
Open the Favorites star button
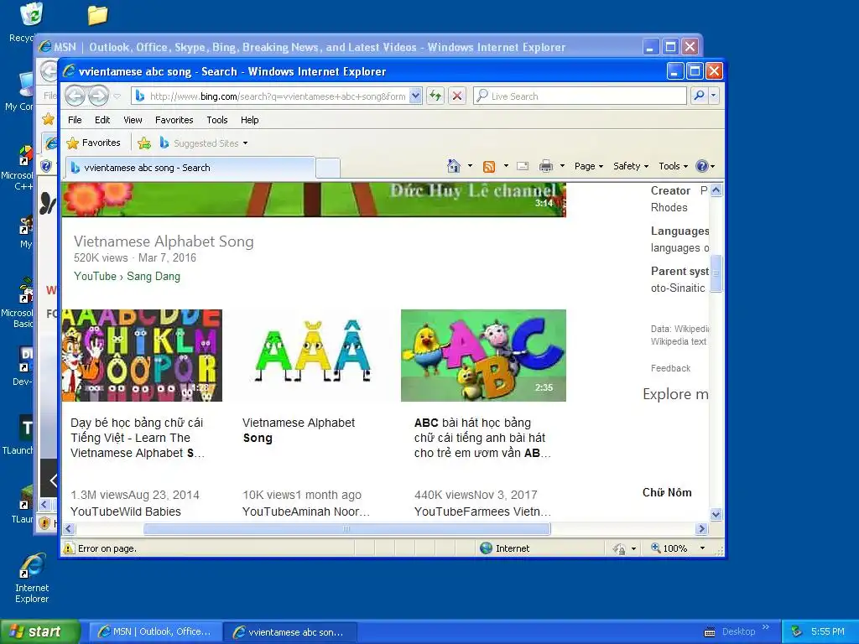pos(93,143)
